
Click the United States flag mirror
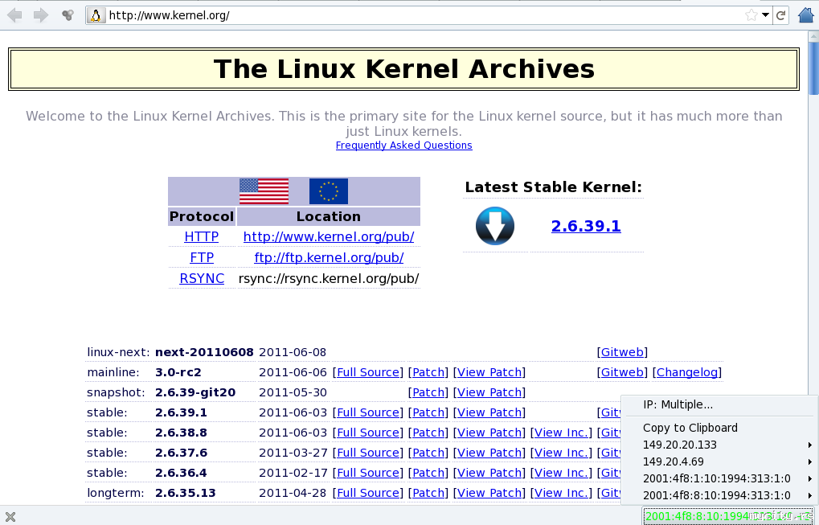click(x=264, y=191)
